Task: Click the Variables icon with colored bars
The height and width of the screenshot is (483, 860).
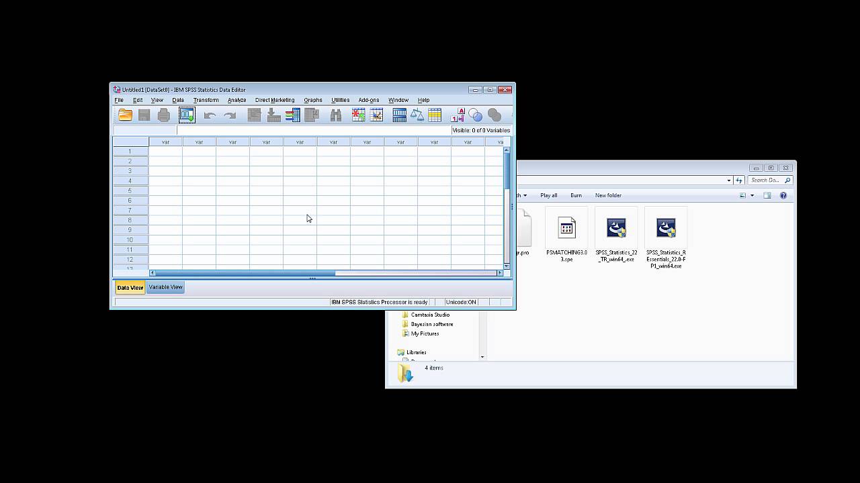Action: [x=292, y=115]
